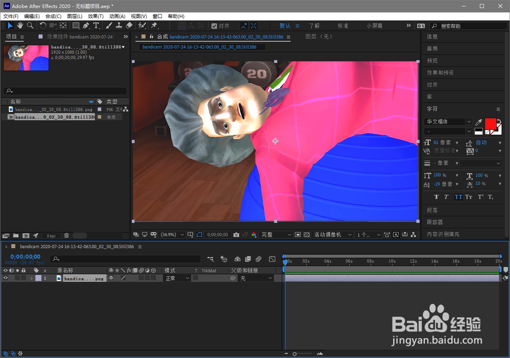Open the 段落 panel

point(432,210)
